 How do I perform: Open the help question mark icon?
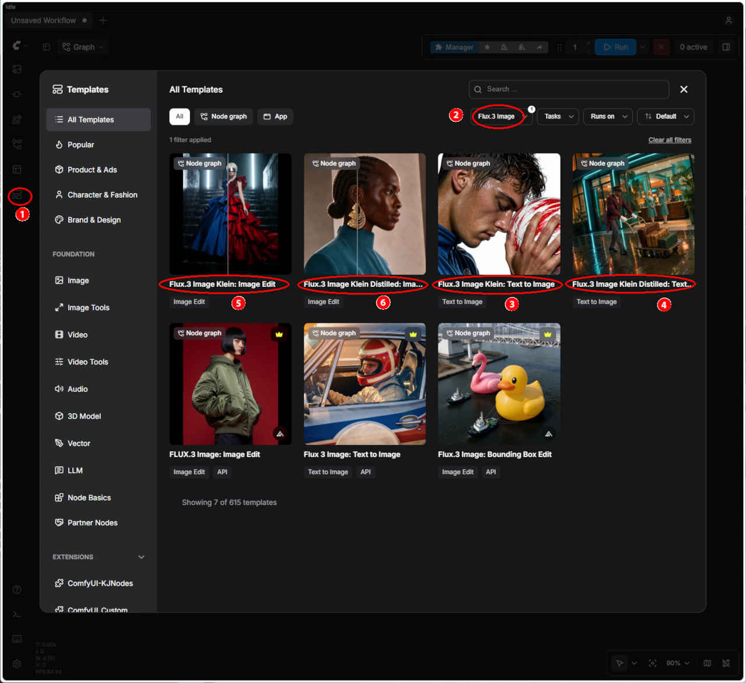tap(17, 589)
